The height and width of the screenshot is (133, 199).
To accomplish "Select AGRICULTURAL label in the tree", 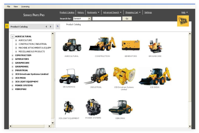I will pos(23,37).
